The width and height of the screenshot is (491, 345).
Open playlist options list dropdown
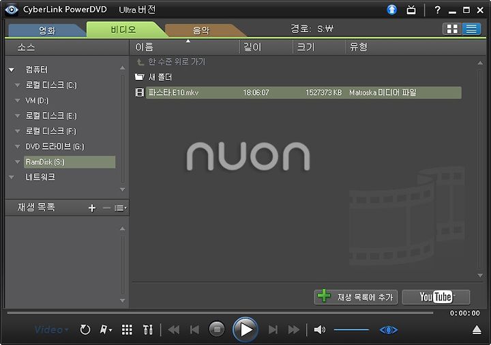[x=120, y=208]
